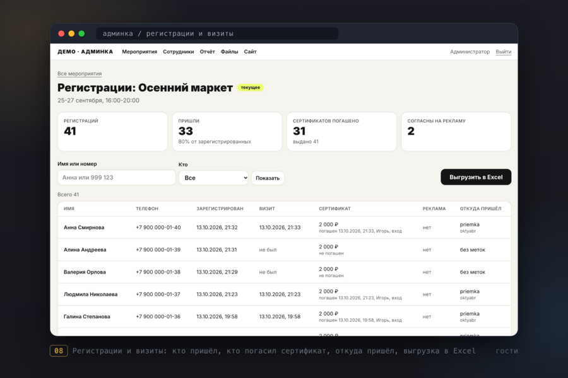Select the name Людмила Николаева
568x378 pixels.
tap(90, 294)
